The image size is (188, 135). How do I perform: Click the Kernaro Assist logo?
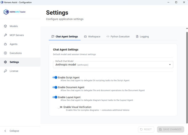(x=14, y=12)
